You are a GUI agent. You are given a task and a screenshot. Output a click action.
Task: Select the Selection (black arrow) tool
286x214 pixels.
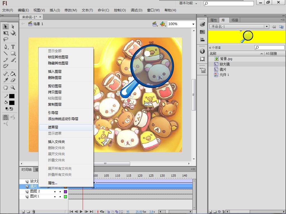pos(6,26)
